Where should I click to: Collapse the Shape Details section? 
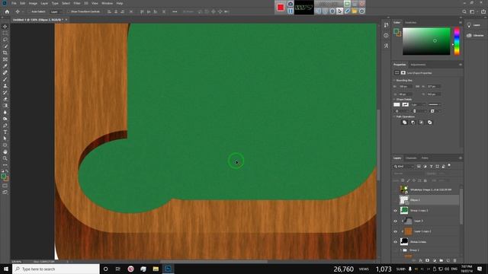(x=394, y=100)
